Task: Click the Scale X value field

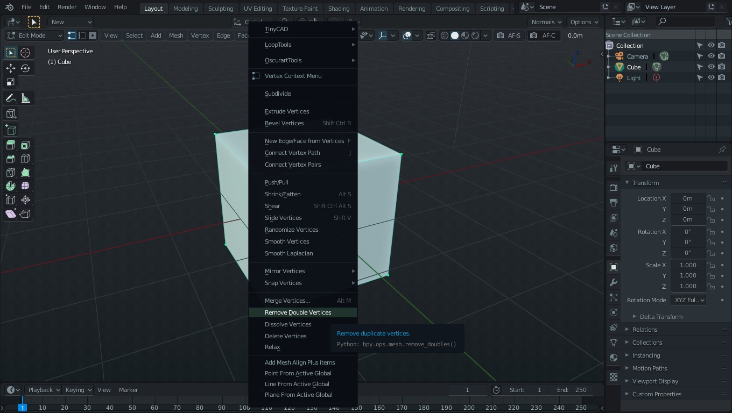Action: pos(688,265)
